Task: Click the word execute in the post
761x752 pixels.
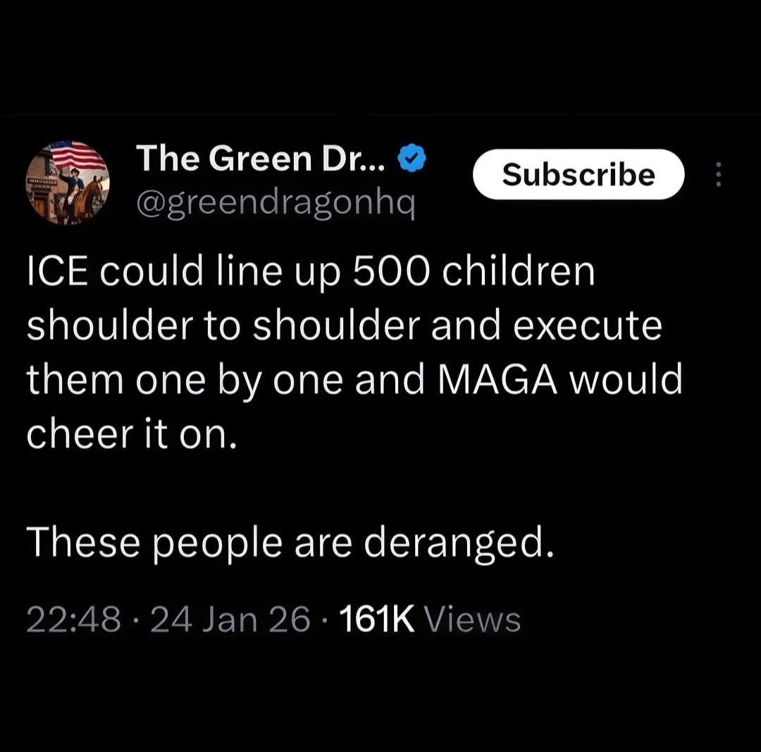Action: tap(587, 326)
